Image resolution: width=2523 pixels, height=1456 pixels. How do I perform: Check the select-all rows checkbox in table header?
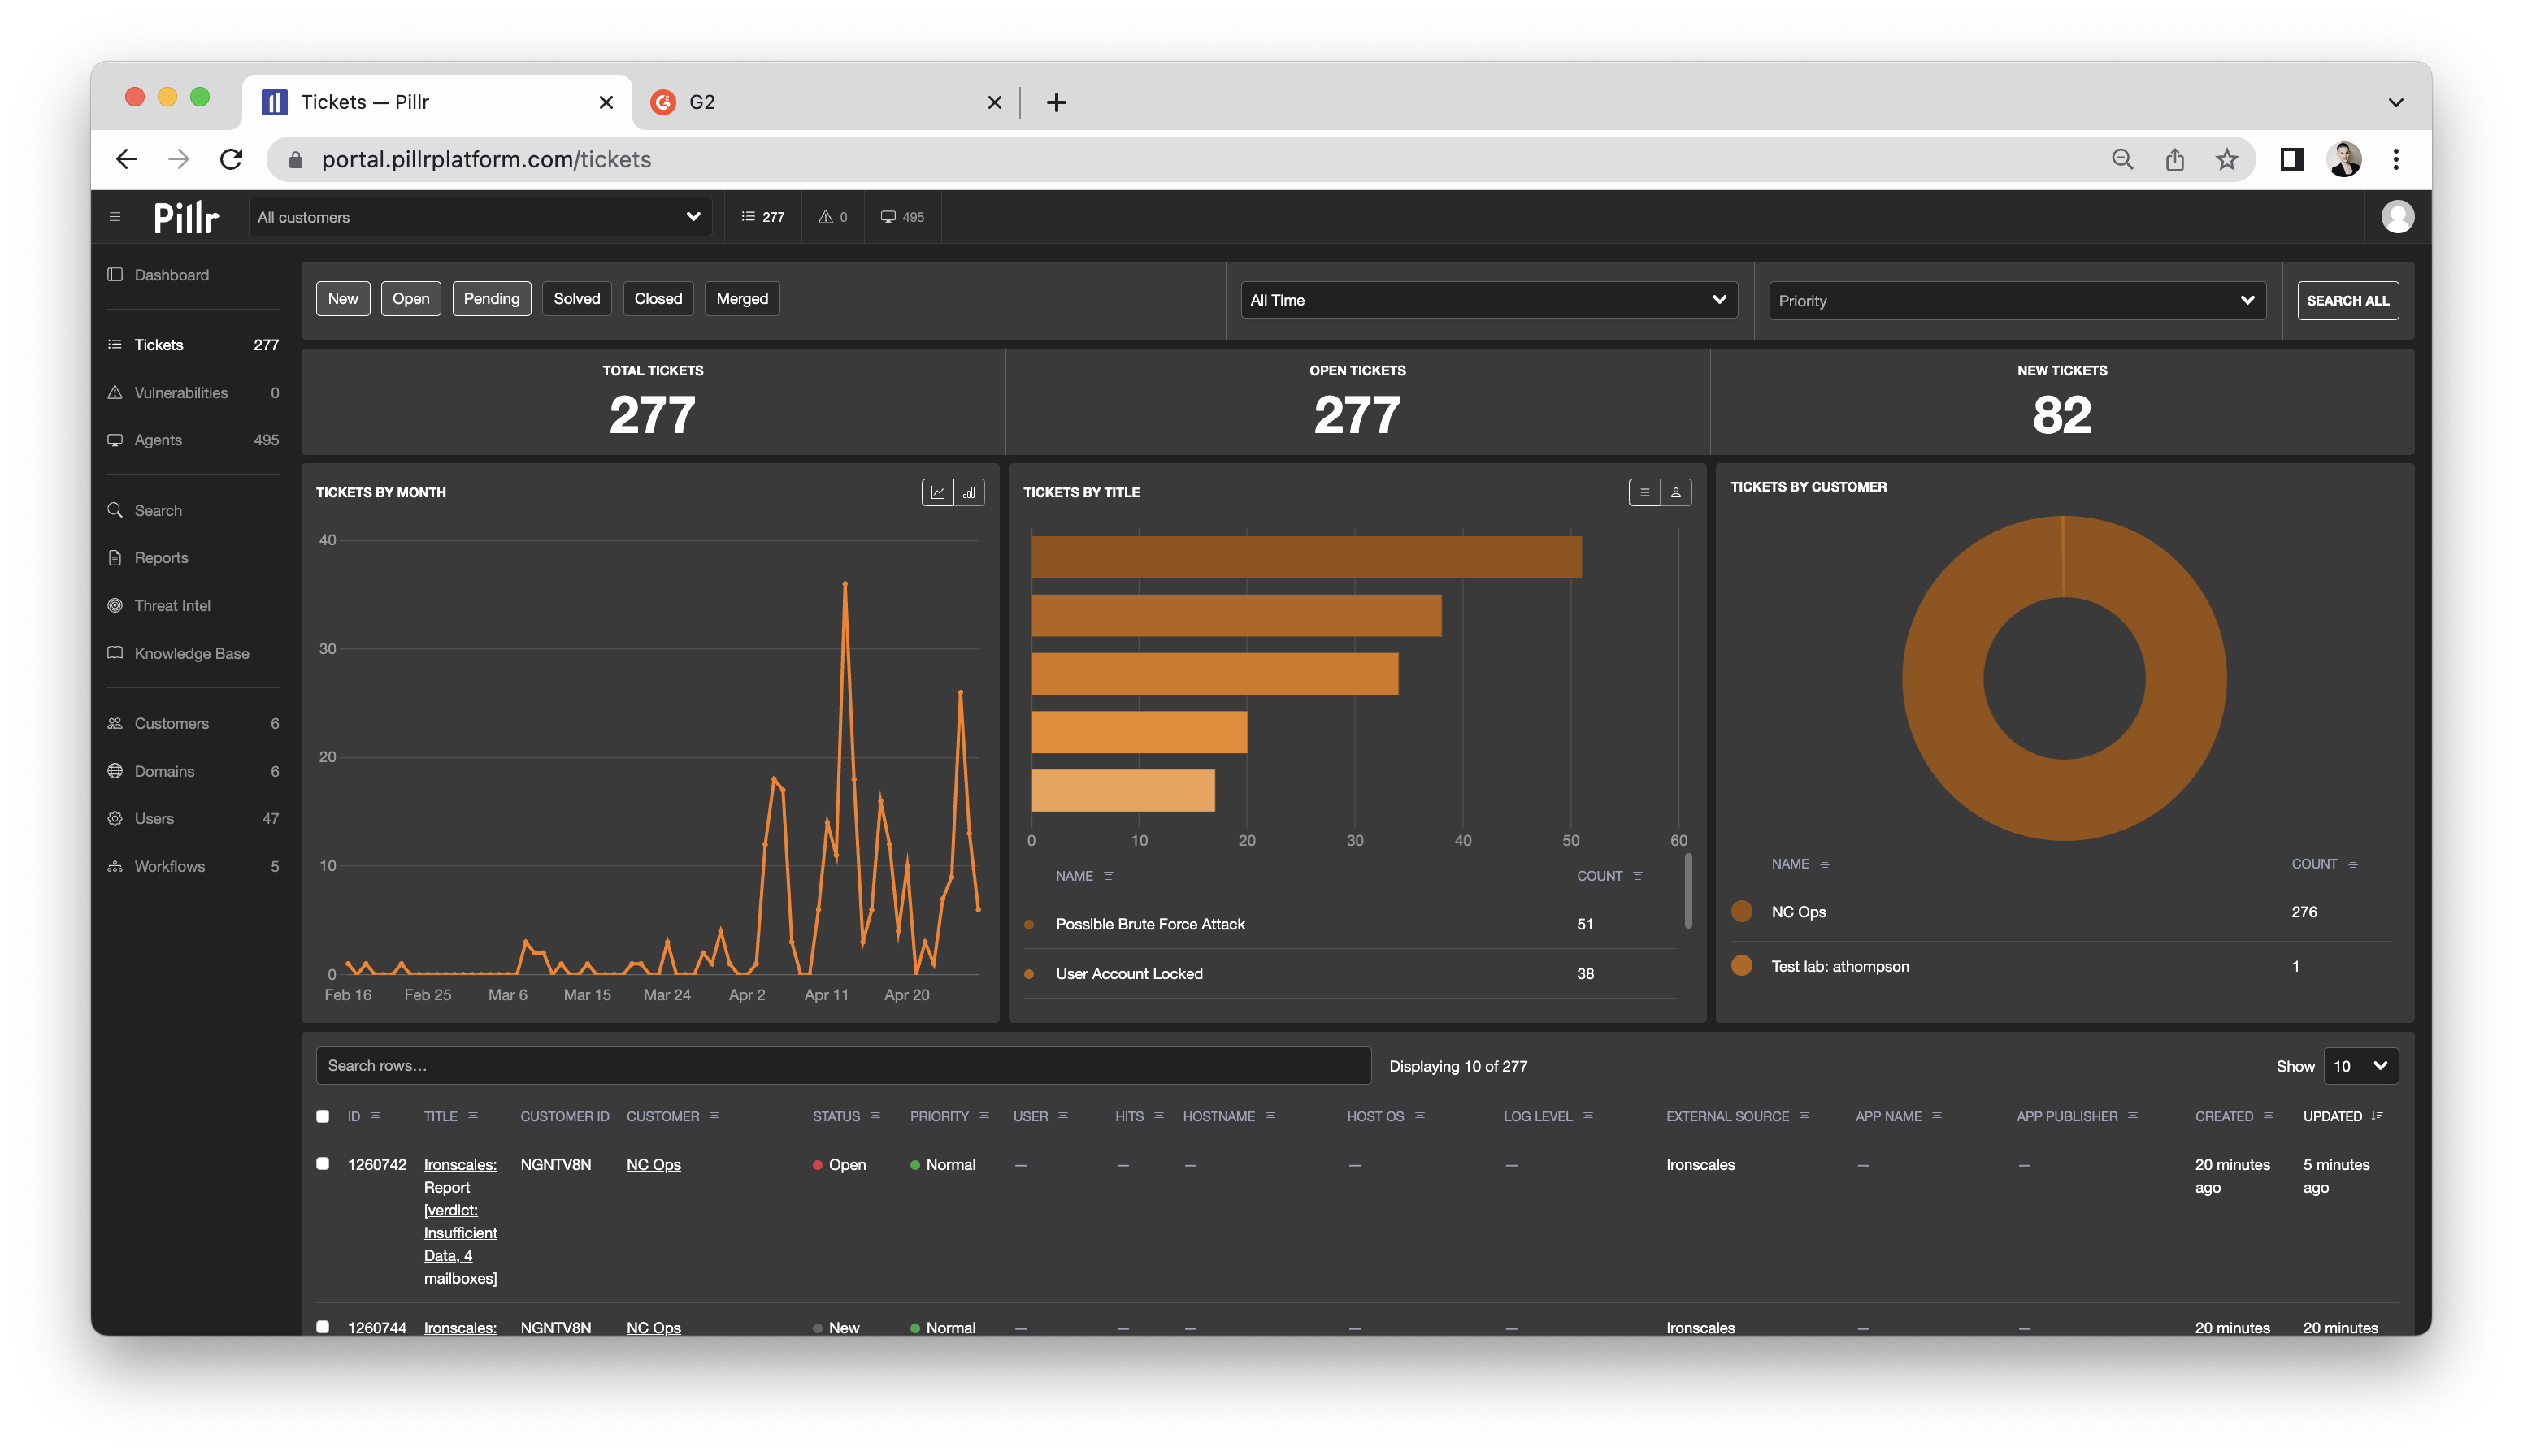click(x=322, y=1116)
